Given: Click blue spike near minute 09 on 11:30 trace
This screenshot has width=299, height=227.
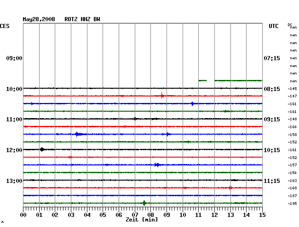Looking at the screenshot, I should pyautogui.click(x=167, y=134).
